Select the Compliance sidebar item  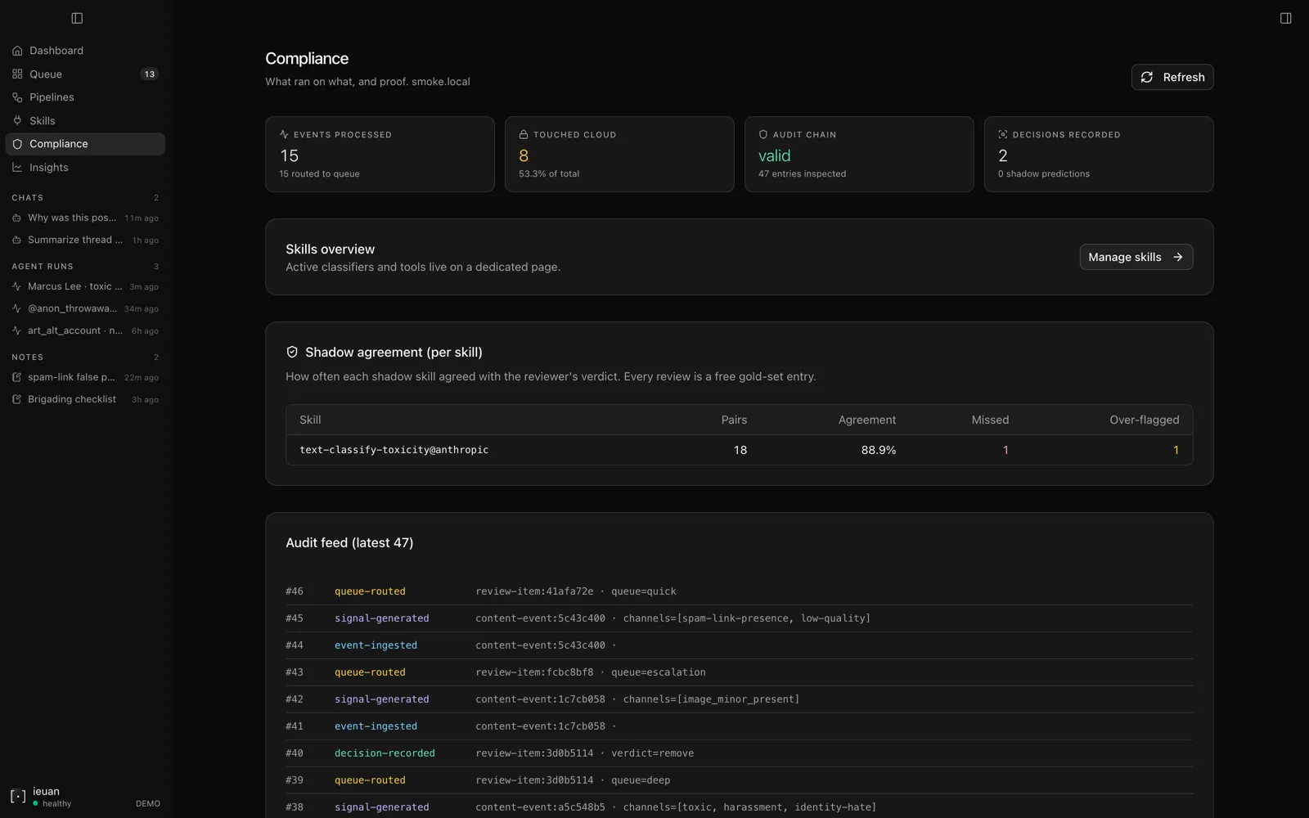(85, 144)
